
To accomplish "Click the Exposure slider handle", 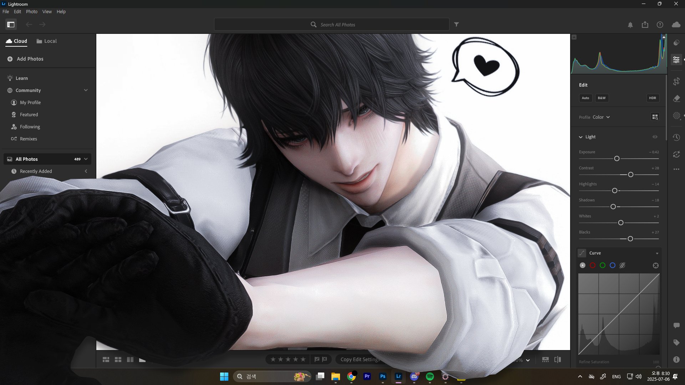I will click(617, 159).
